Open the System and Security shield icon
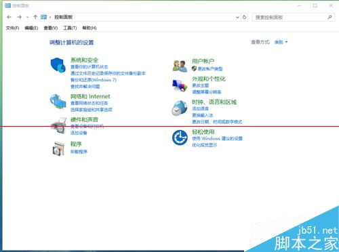The width and height of the screenshot is (339, 252). pos(58,65)
